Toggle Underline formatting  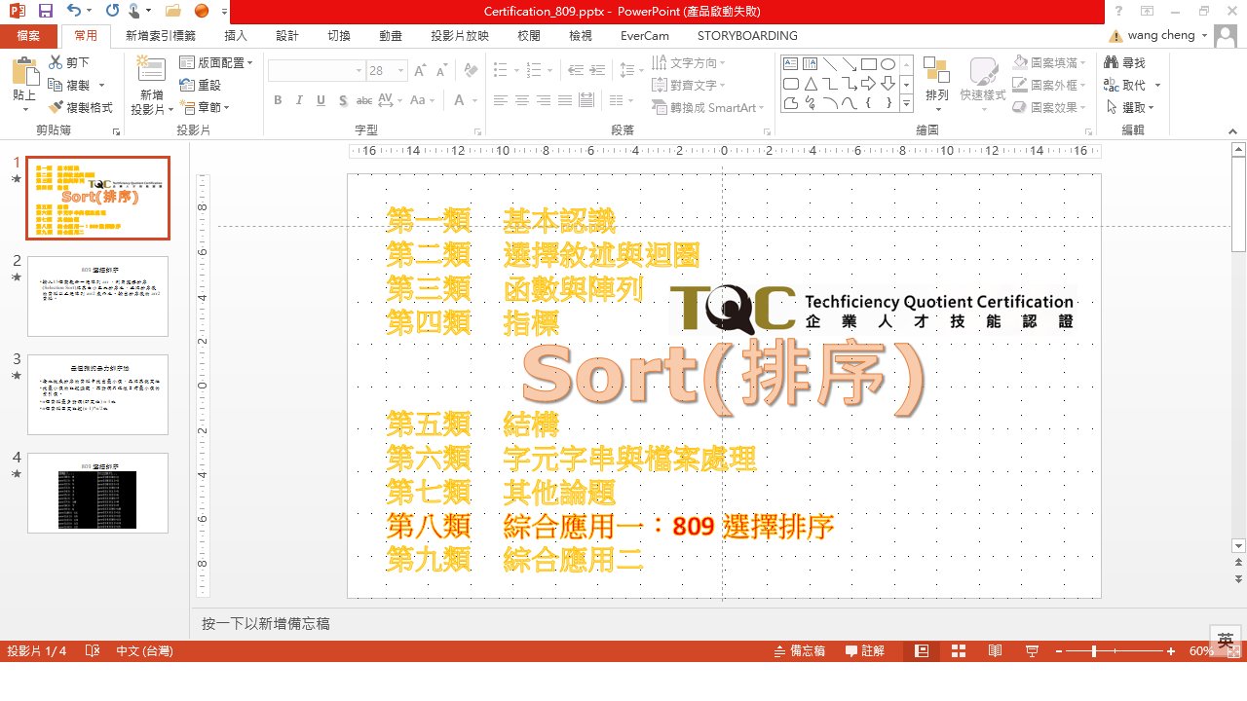click(x=321, y=100)
